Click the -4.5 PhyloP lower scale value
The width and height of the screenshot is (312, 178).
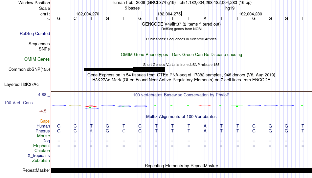43,111
